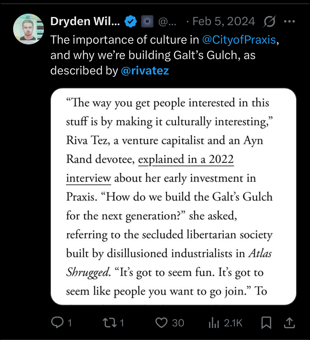The width and height of the screenshot is (310, 340).
Task: Bookmark this post
Action: (x=266, y=323)
